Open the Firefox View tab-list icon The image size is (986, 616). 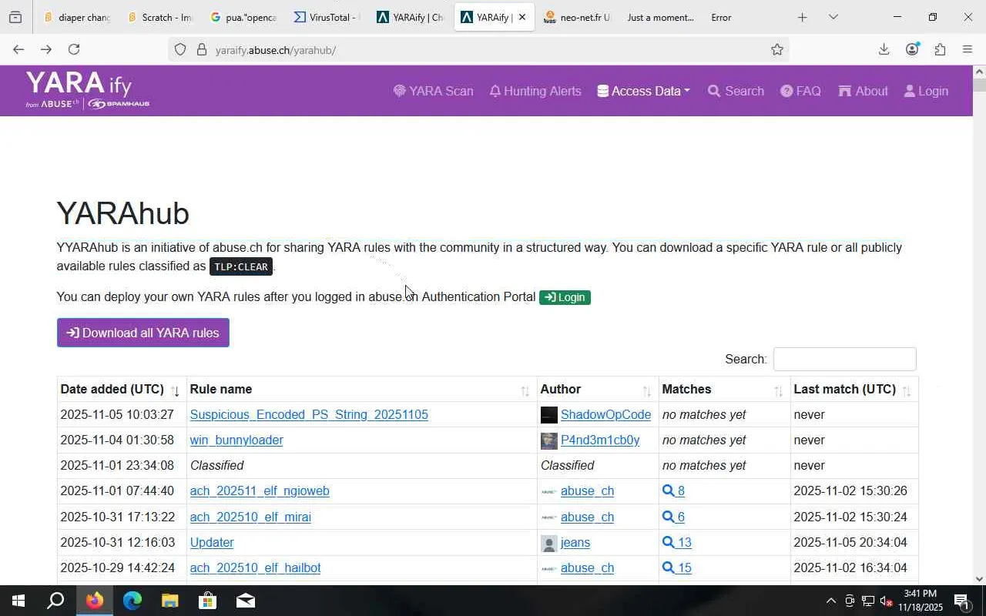[x=15, y=17]
